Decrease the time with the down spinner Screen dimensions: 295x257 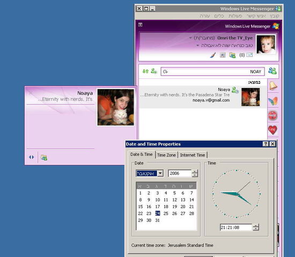[256, 229]
